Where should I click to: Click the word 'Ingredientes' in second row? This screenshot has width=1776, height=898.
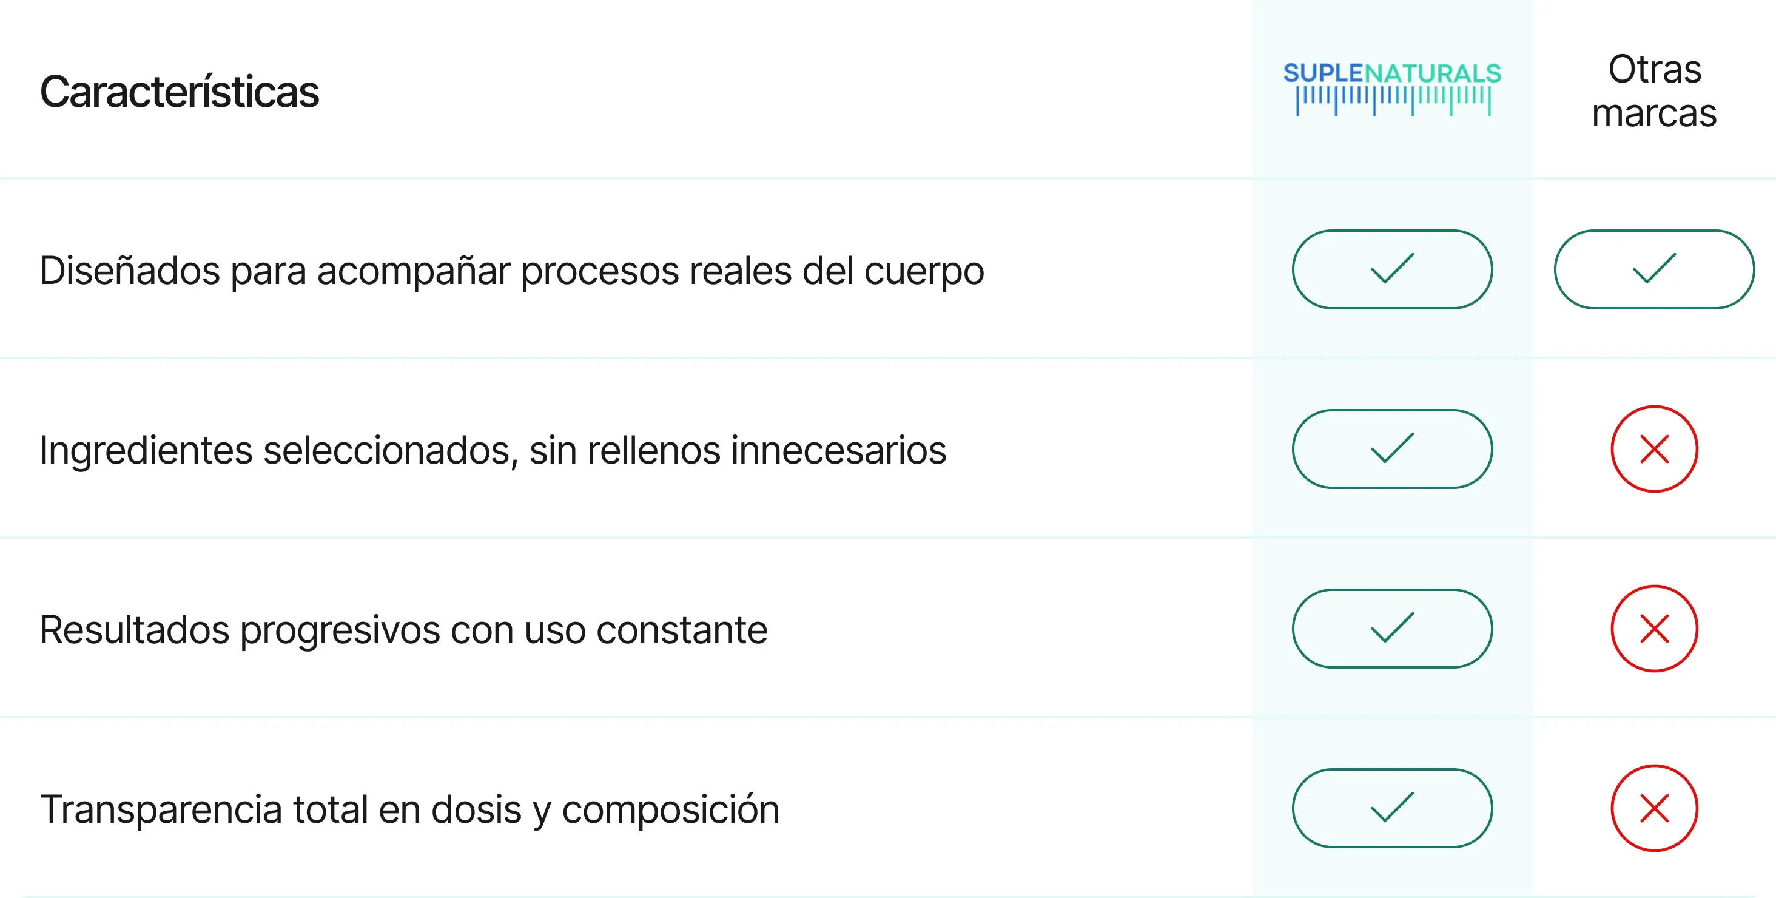point(146,450)
